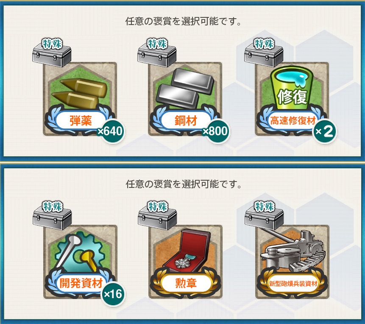Select the 開発資材 label banner
Image resolution: width=365 pixels, height=324 pixels.
click(81, 283)
